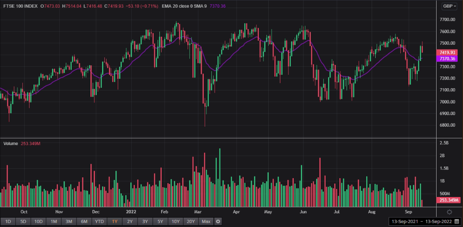
Task: Click the Sep label on time axis
Action: point(408,212)
